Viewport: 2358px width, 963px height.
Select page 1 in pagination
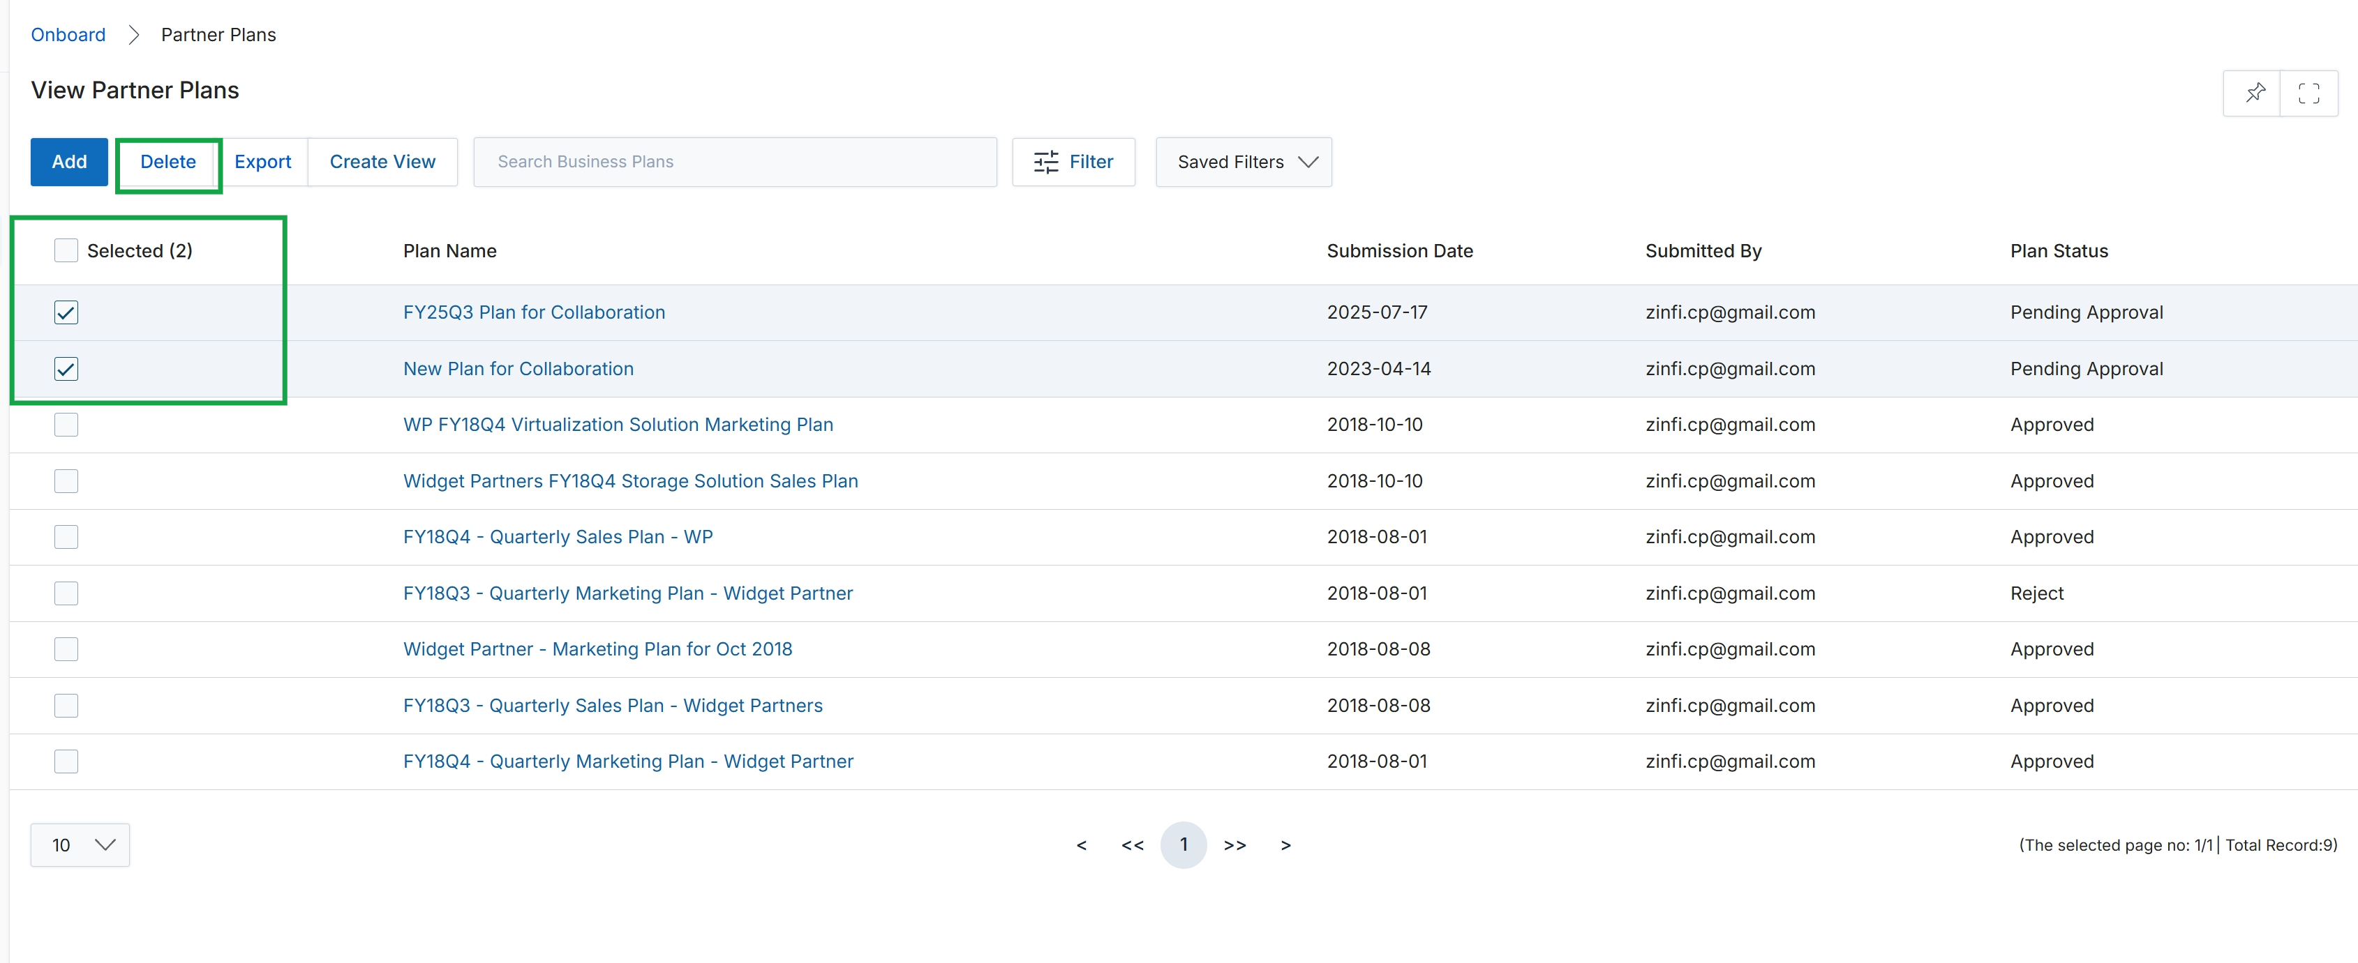[x=1184, y=845]
